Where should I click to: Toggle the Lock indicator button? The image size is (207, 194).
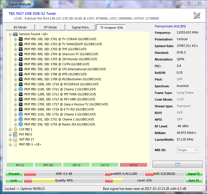point(14,180)
